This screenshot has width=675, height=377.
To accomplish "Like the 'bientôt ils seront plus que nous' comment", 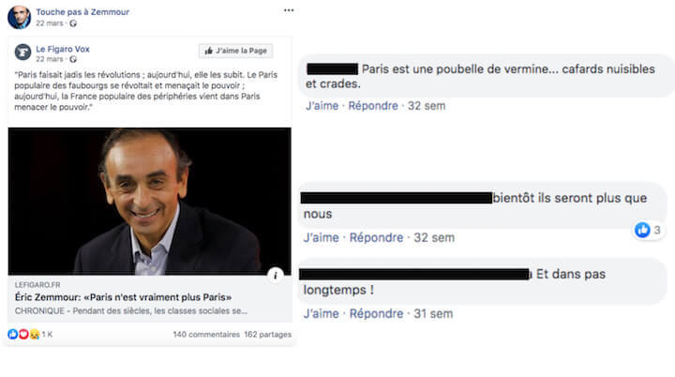I will click(321, 238).
